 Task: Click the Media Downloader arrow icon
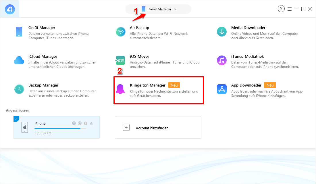[x=222, y=32]
